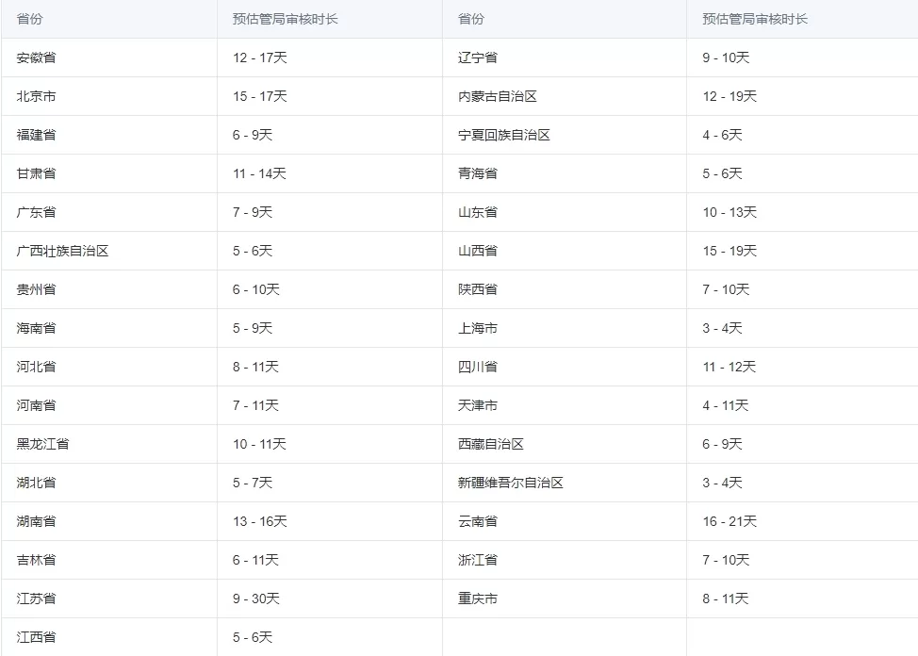The image size is (918, 656).
Task: Click the 黑龙江省 province name
Action: click(43, 444)
